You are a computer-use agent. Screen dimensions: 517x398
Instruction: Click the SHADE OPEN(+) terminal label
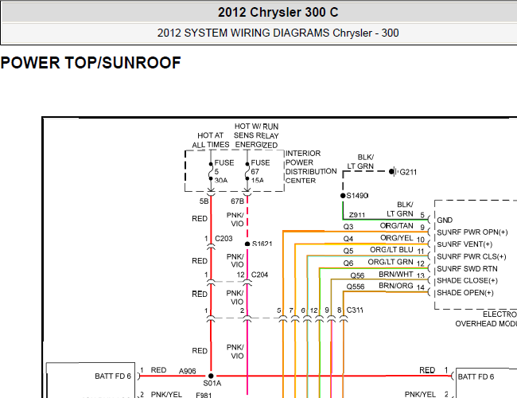[x=465, y=293]
